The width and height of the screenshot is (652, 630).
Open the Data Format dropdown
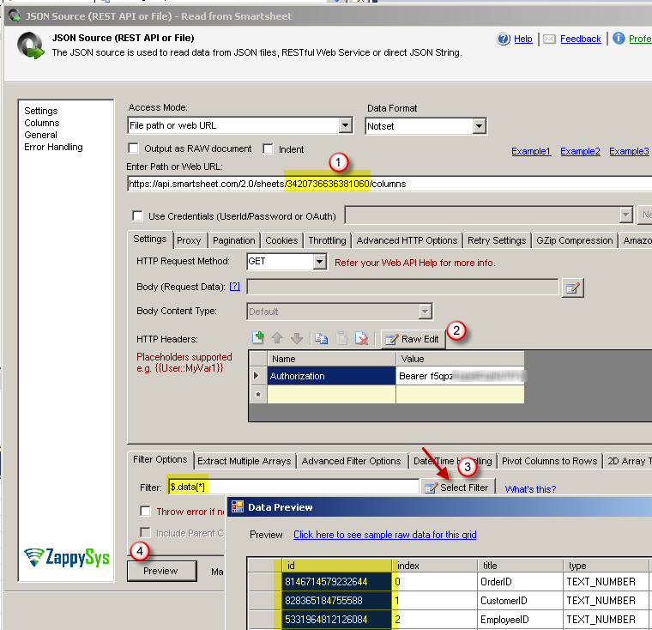pos(479,126)
